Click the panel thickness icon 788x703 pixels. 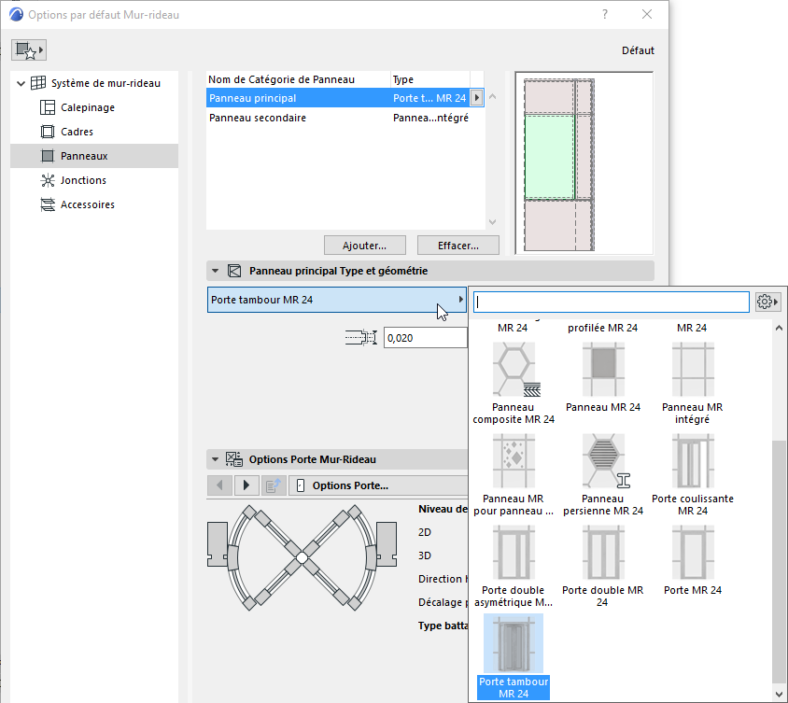click(360, 338)
